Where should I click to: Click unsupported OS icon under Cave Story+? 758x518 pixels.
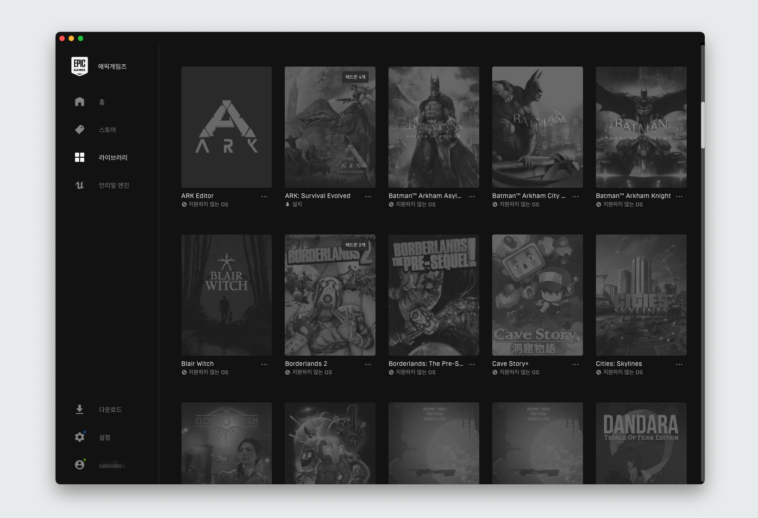click(495, 372)
